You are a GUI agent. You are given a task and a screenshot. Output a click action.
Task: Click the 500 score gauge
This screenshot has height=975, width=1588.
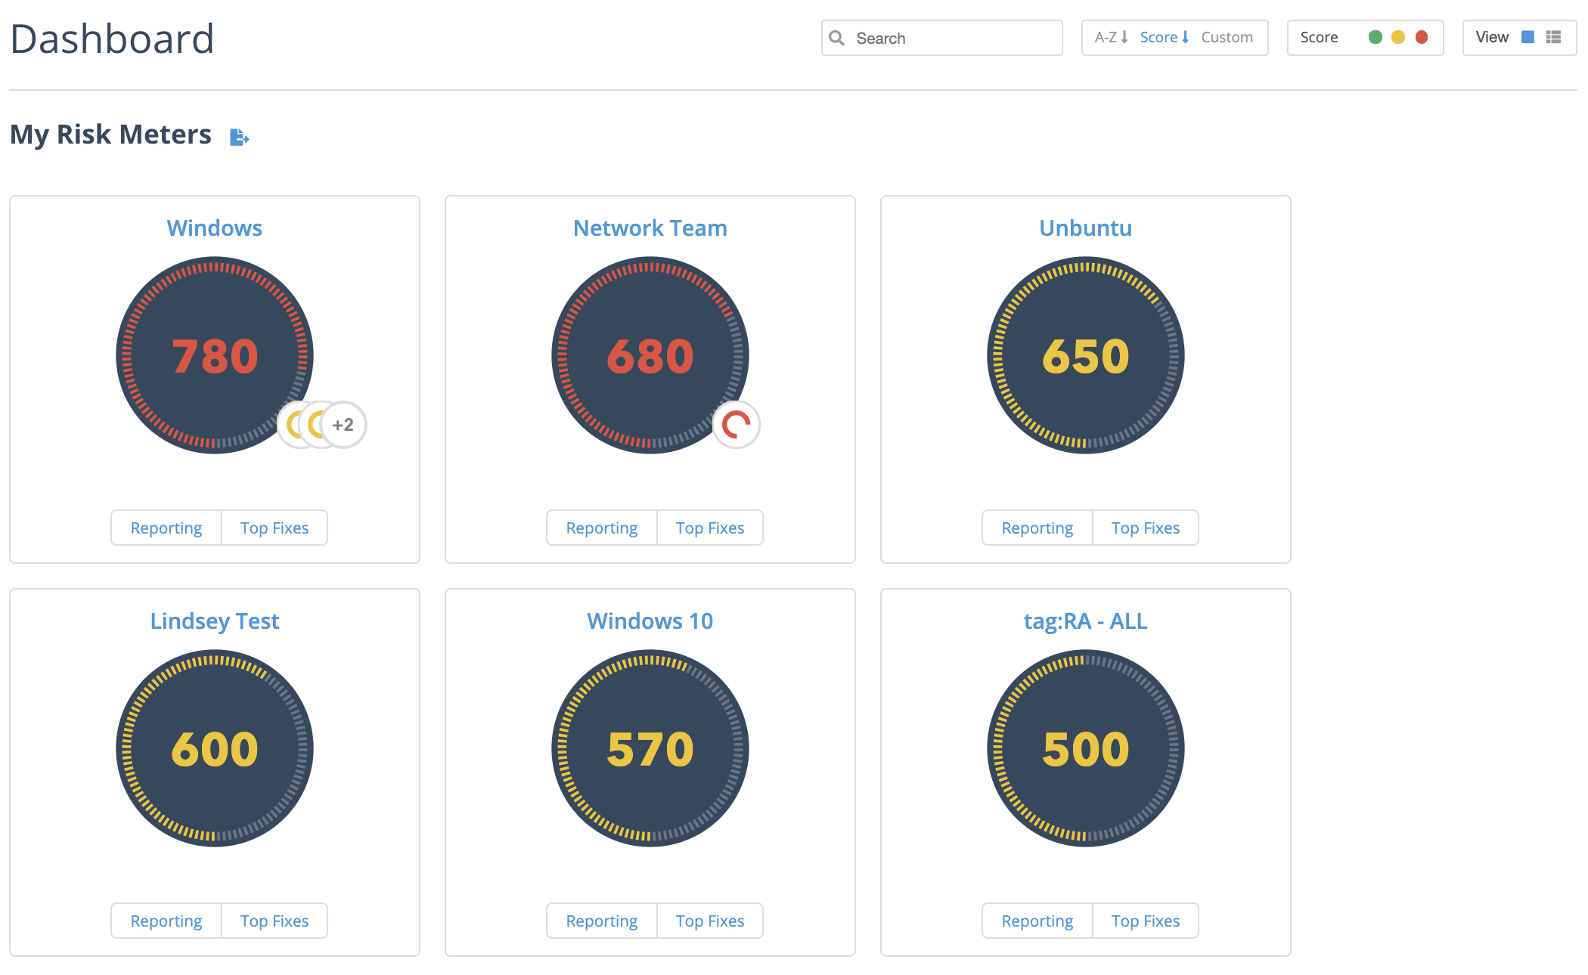click(1086, 748)
